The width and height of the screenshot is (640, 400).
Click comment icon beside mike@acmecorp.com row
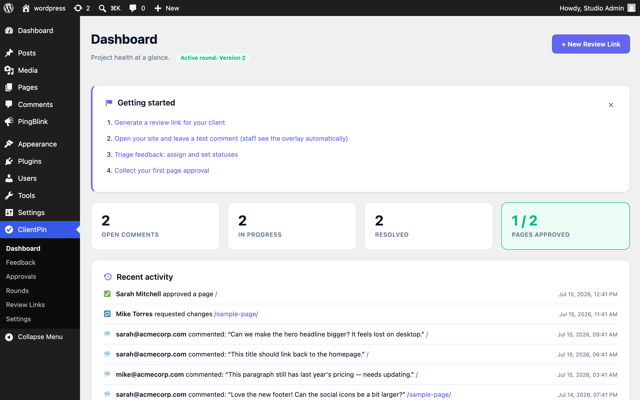pyautogui.click(x=107, y=374)
